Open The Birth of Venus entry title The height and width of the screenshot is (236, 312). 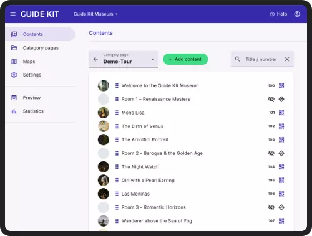click(x=142, y=126)
